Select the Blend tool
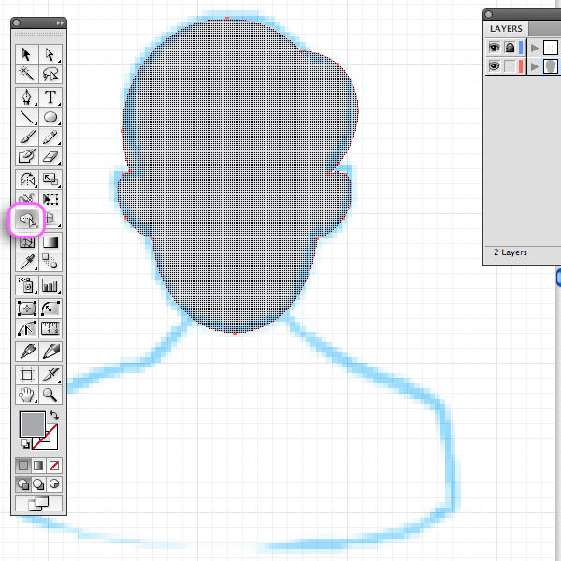This screenshot has height=561, width=561. (50, 262)
